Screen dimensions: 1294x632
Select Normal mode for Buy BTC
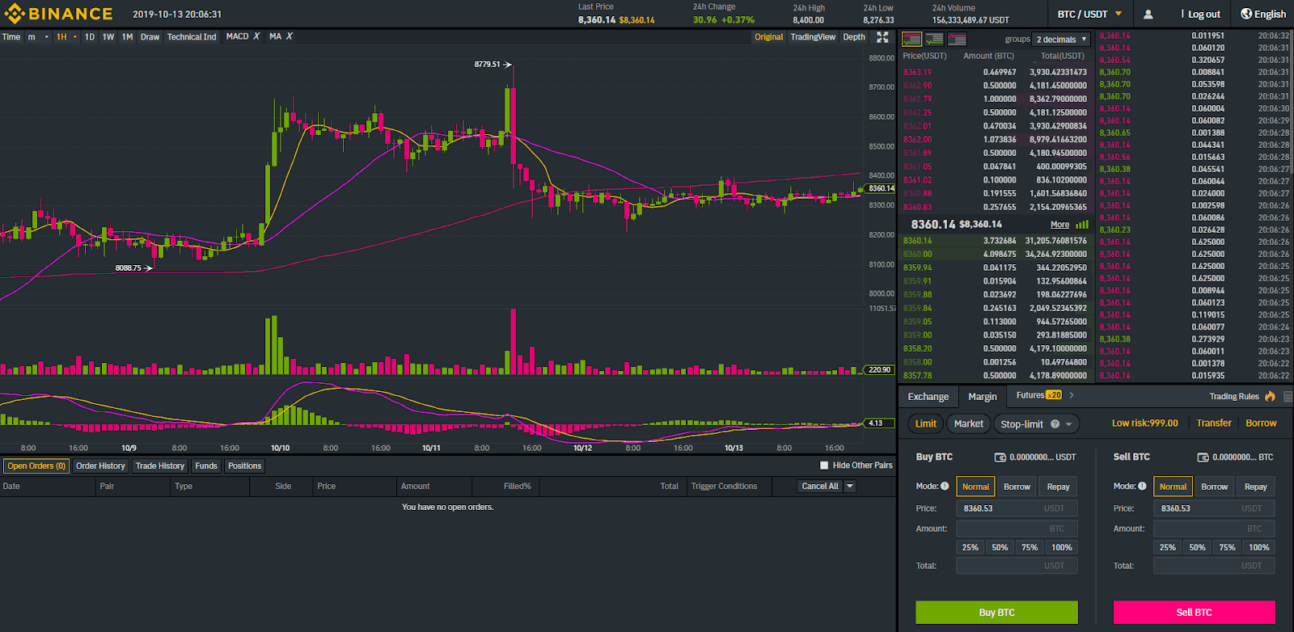click(975, 487)
